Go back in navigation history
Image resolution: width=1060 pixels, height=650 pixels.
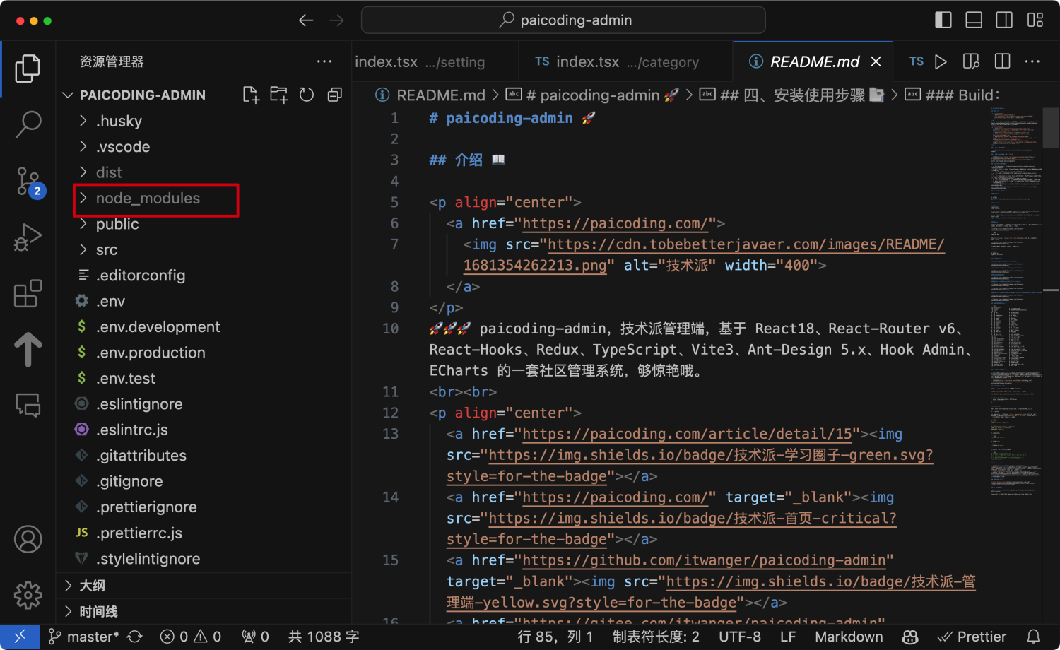305,20
